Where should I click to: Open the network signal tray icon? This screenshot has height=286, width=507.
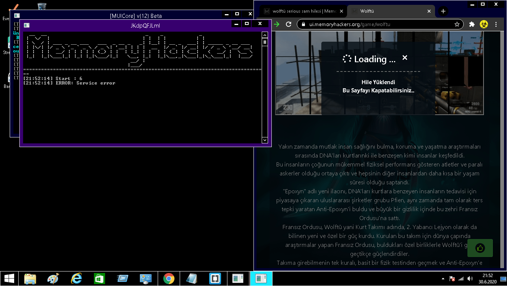[461, 279]
